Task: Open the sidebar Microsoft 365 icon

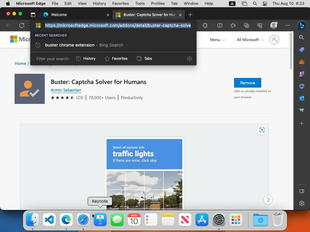Action: [302, 86]
